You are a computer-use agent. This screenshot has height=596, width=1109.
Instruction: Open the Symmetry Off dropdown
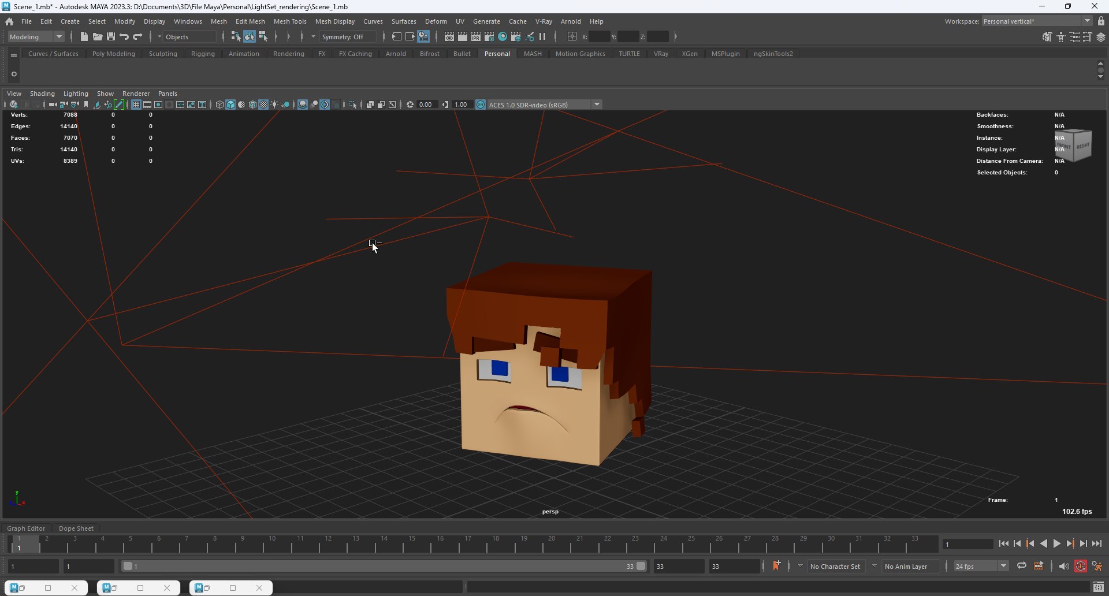point(348,36)
